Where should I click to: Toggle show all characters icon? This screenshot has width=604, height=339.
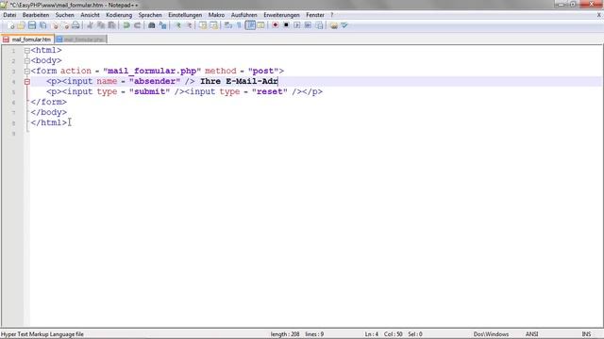point(239,25)
